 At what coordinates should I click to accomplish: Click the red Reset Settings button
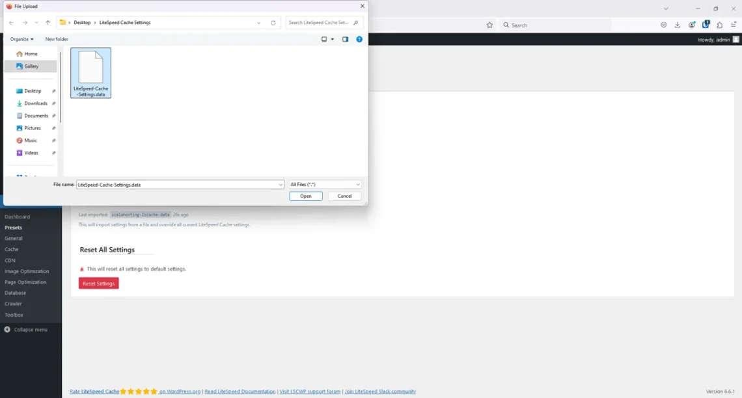pos(98,284)
